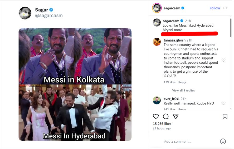Follow the sagarcasm account
Viewport: 234px width, 149px height.
[214, 8]
